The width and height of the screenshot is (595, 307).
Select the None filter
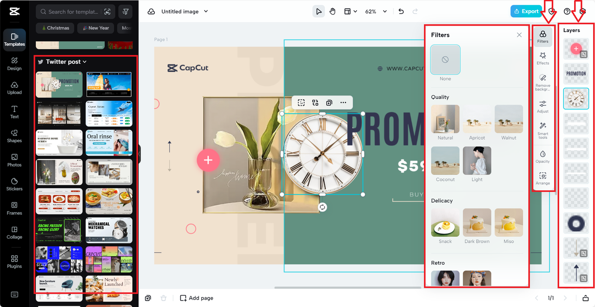445,60
